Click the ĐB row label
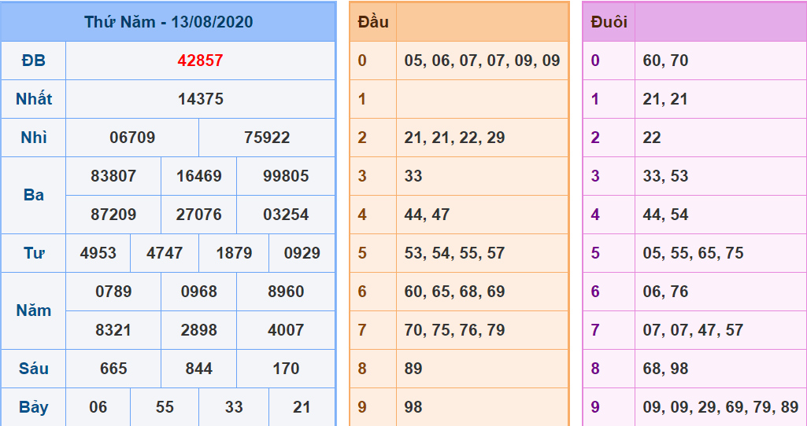807x426 pixels. pyautogui.click(x=34, y=61)
